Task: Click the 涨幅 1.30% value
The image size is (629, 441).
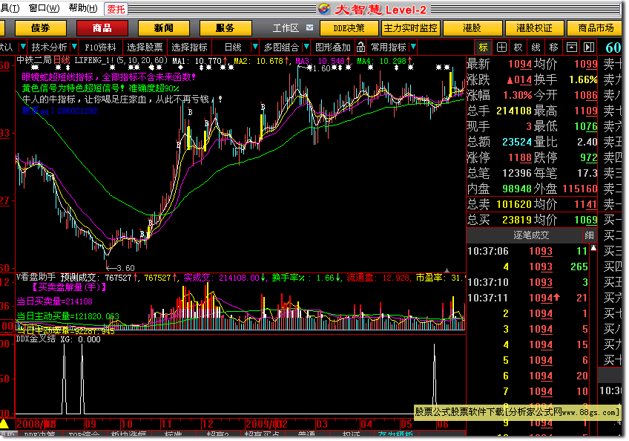Action: pyautogui.click(x=518, y=96)
